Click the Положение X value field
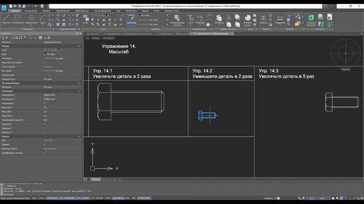Screen dimensions: 364x204 point(62,95)
